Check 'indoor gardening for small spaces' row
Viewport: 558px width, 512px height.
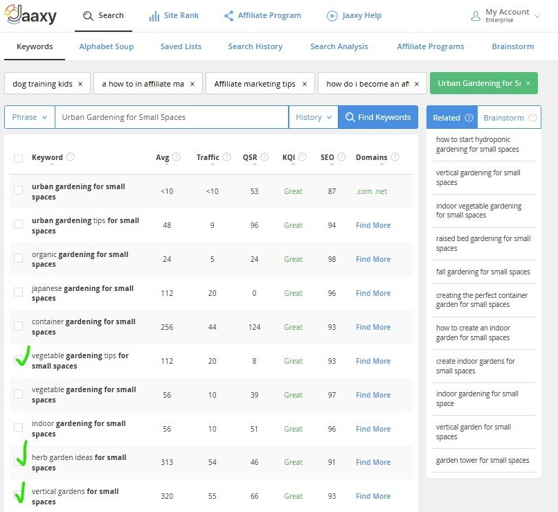[18, 427]
